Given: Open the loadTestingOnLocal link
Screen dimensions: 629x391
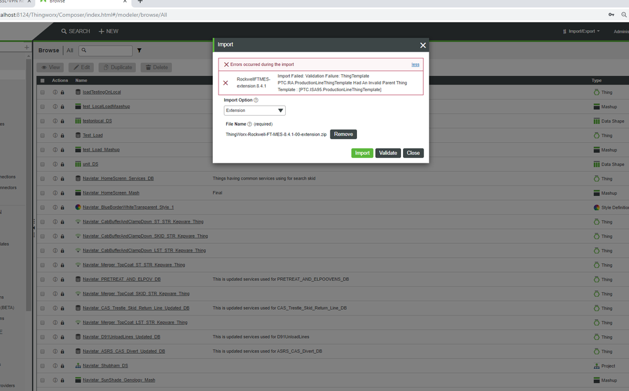Looking at the screenshot, I should pyautogui.click(x=101, y=92).
